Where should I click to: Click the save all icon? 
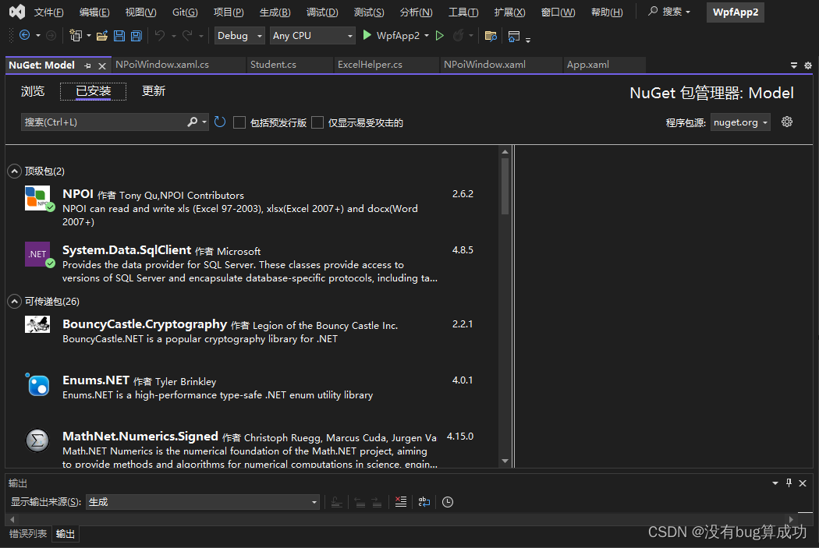point(136,36)
